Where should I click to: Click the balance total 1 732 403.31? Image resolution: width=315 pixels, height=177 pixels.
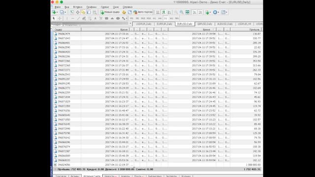click(x=252, y=169)
